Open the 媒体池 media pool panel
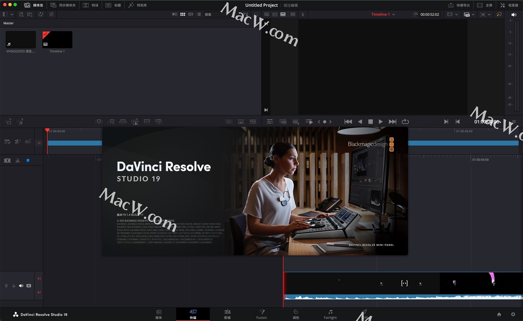Image resolution: width=523 pixels, height=321 pixels. [34, 5]
